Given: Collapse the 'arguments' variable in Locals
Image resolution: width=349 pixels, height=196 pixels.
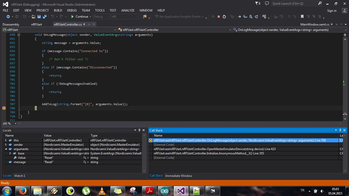Looking at the screenshot, I should point(6,149).
